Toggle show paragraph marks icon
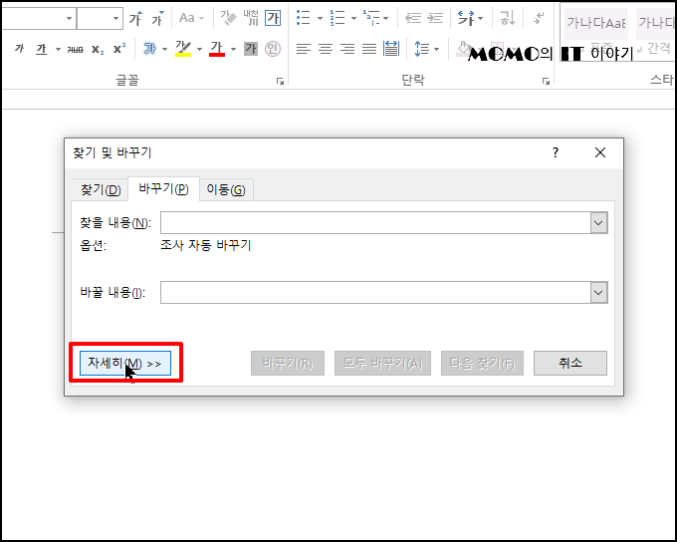677x542 pixels. pyautogui.click(x=539, y=18)
